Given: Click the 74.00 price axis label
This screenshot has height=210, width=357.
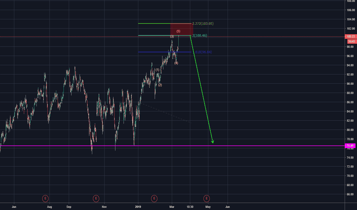Looking at the screenshot, I should 351,158.
